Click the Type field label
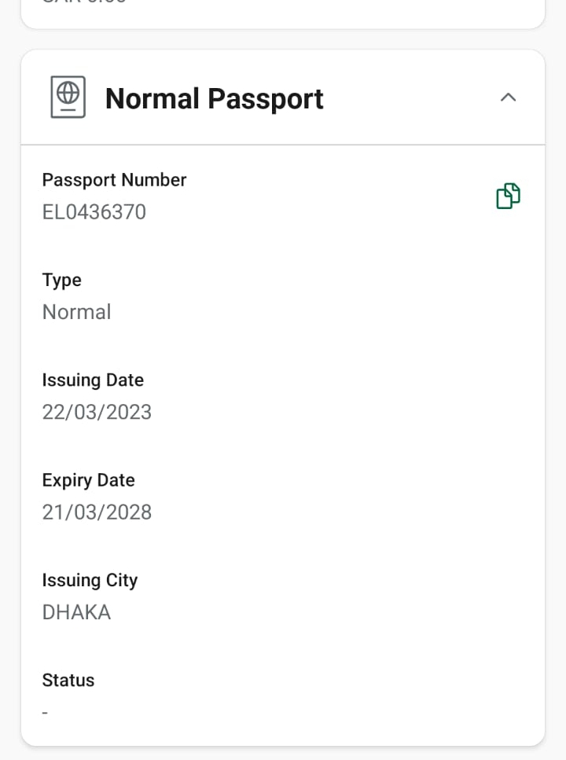This screenshot has width=566, height=760. [x=62, y=280]
